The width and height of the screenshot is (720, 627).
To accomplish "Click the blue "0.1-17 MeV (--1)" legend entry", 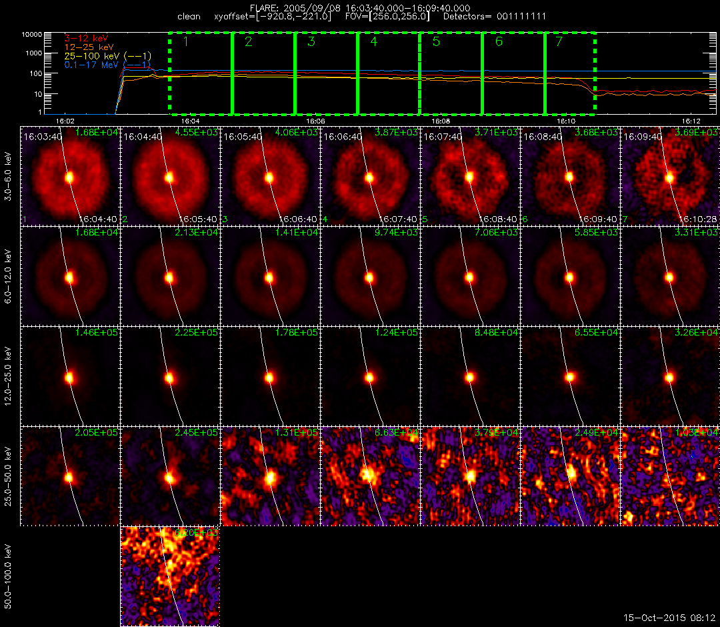I will [x=107, y=65].
